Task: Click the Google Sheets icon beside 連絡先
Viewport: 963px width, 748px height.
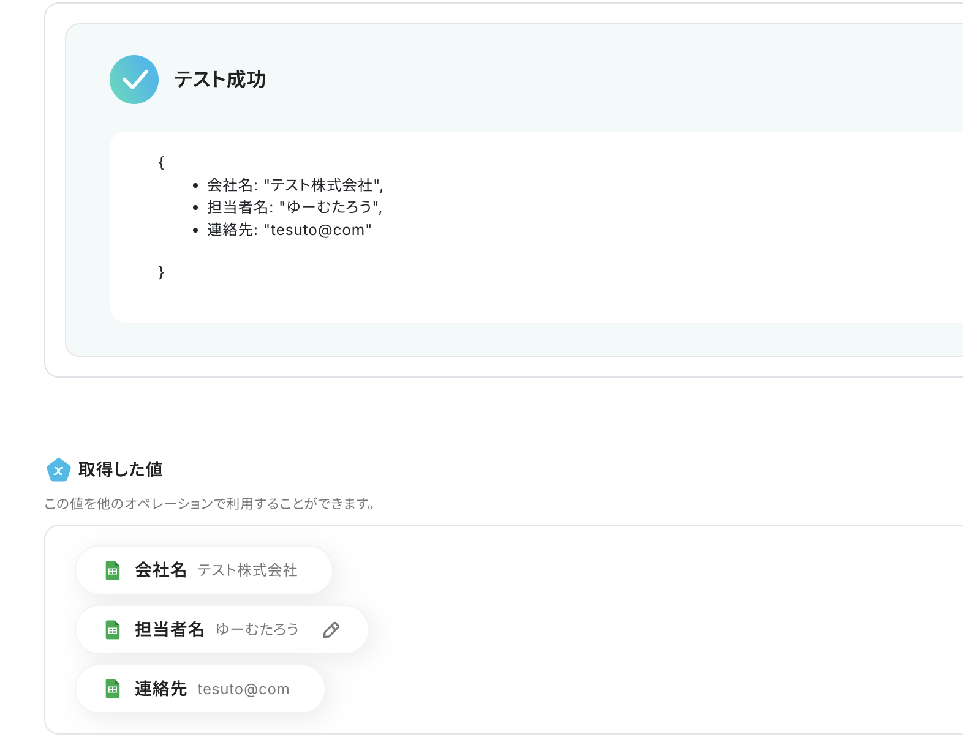Action: click(x=113, y=689)
